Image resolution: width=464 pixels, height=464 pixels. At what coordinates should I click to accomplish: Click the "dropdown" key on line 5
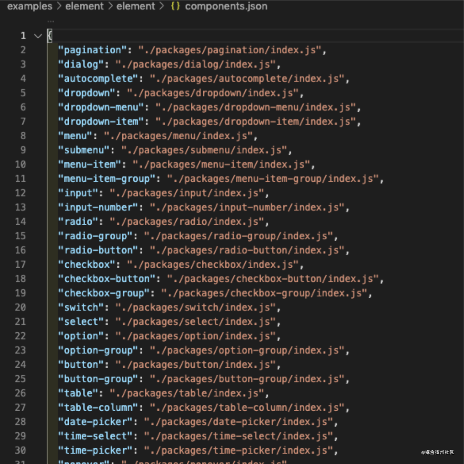click(x=87, y=93)
